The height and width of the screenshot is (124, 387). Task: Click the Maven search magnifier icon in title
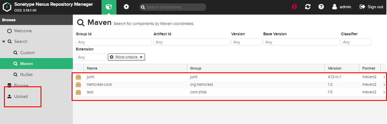tap(81, 23)
